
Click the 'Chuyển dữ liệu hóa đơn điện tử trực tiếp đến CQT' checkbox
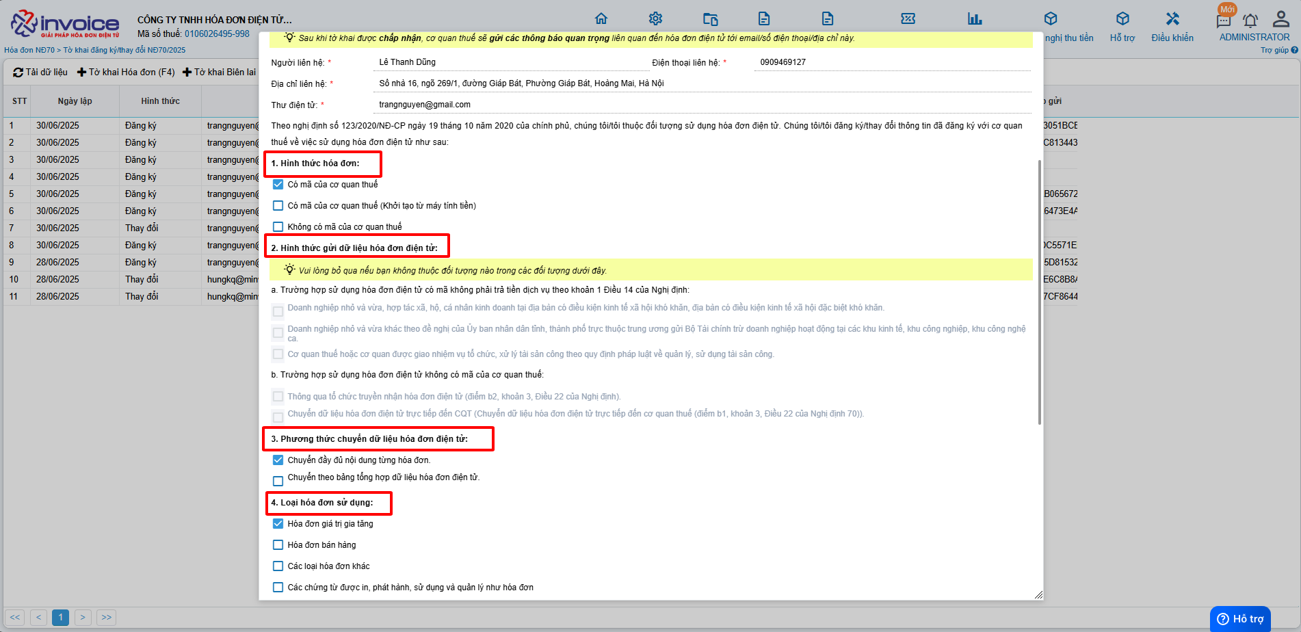[x=278, y=417]
